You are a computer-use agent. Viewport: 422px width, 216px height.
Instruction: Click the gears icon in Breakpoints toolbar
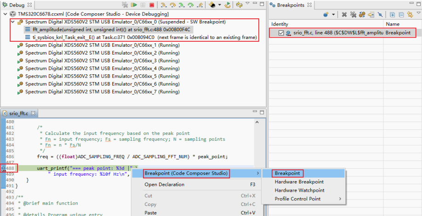pyautogui.click(x=362, y=15)
